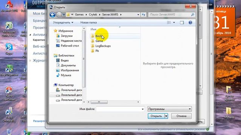Viewport: 241px width, 135px height.
Task: Click the Forward navigation arrow
Action: 59,15
